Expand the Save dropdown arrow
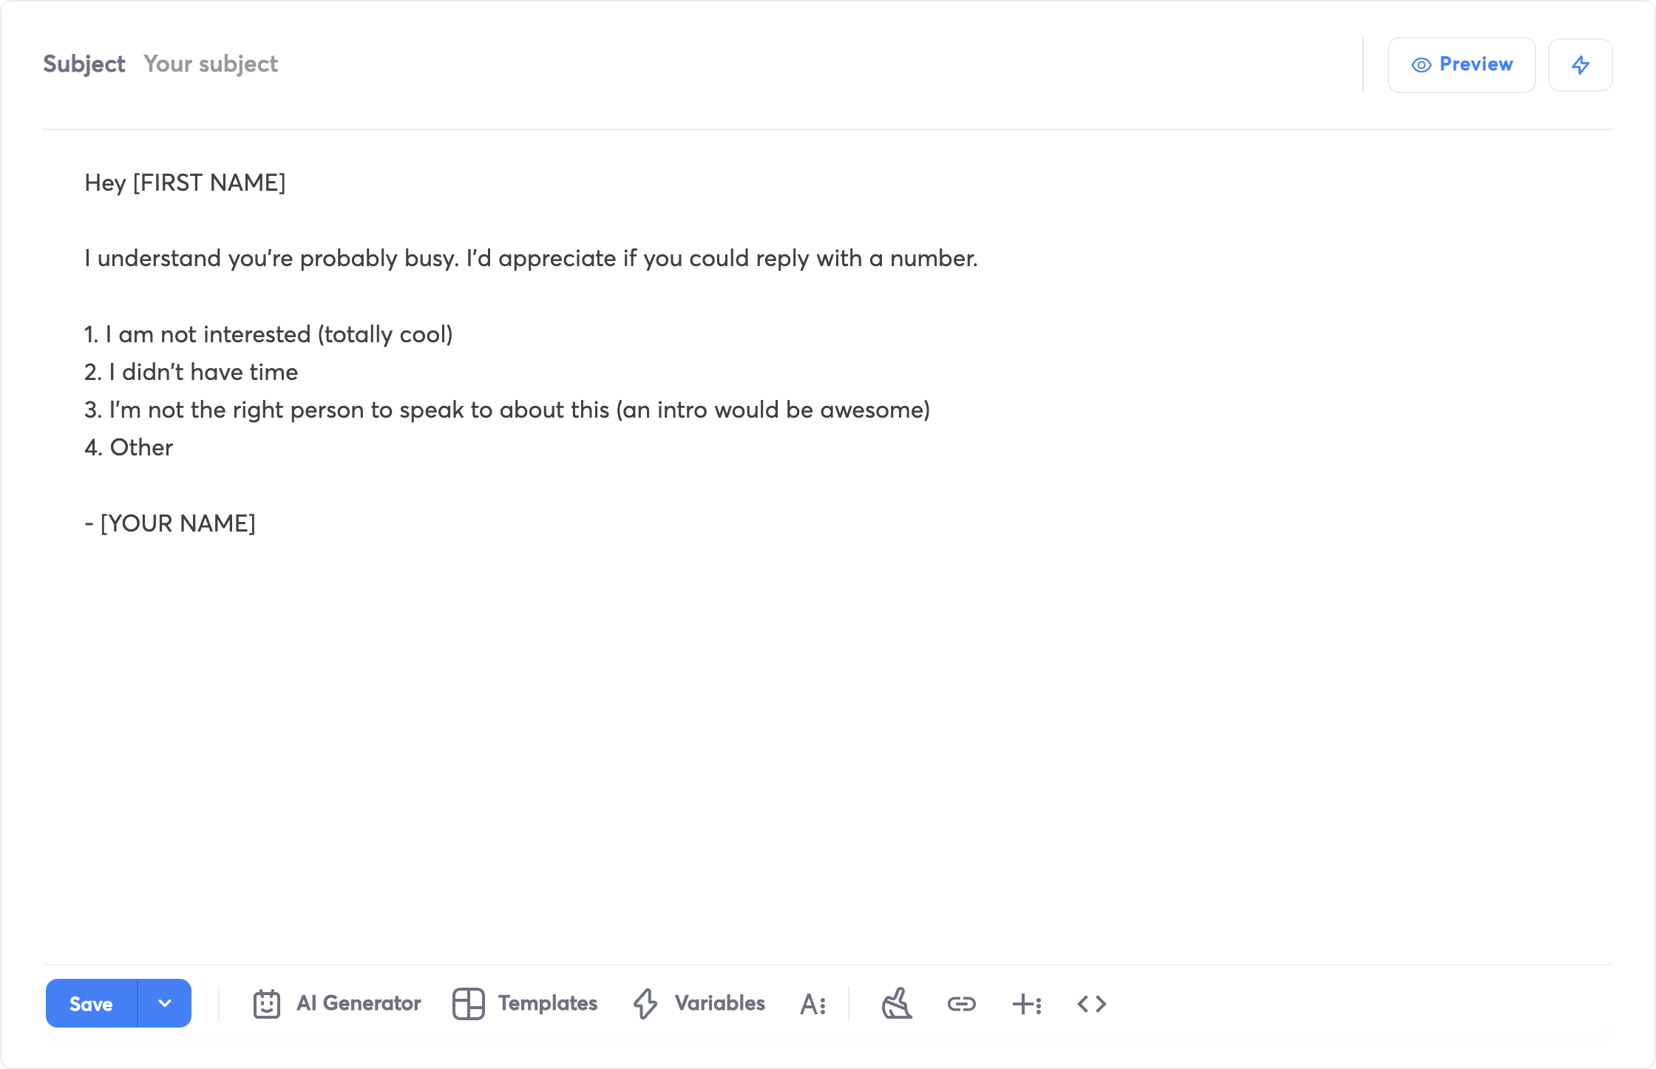1656x1069 pixels. pyautogui.click(x=165, y=1004)
